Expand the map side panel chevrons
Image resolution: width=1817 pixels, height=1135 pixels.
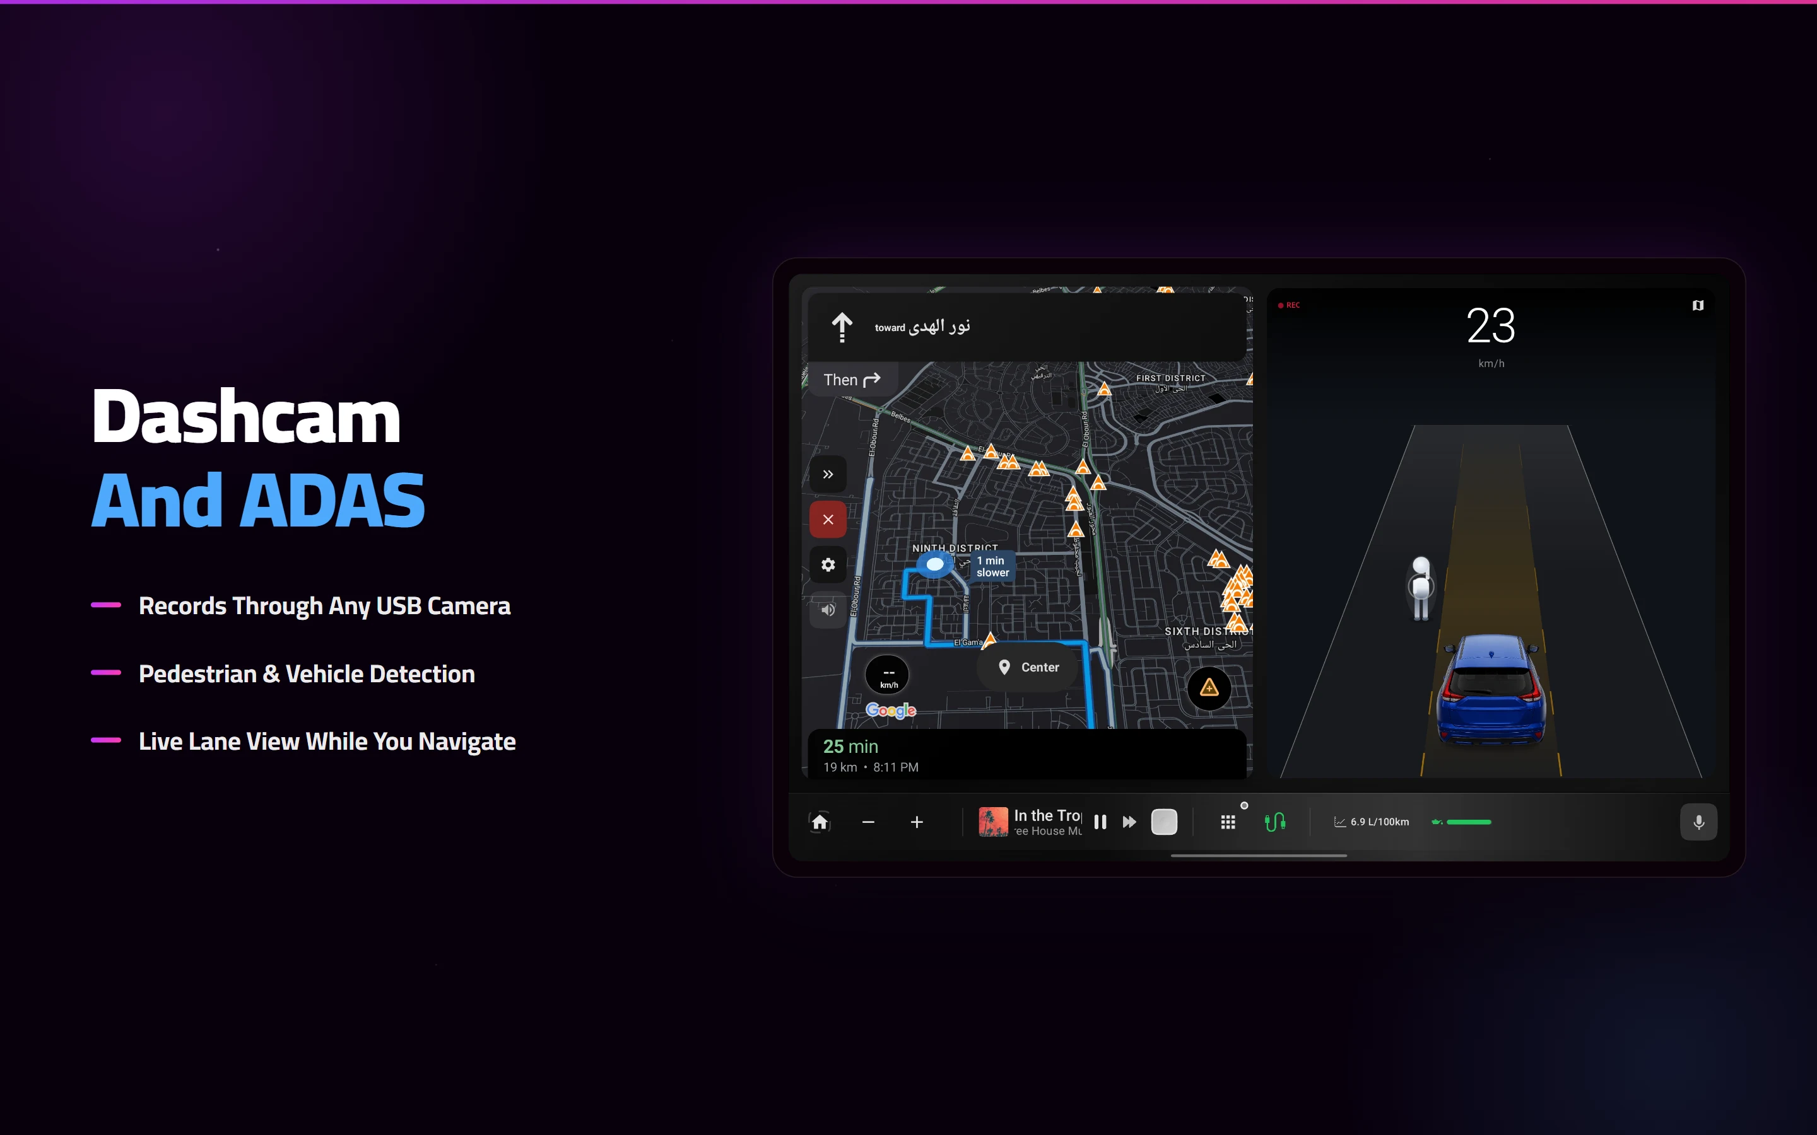click(828, 474)
